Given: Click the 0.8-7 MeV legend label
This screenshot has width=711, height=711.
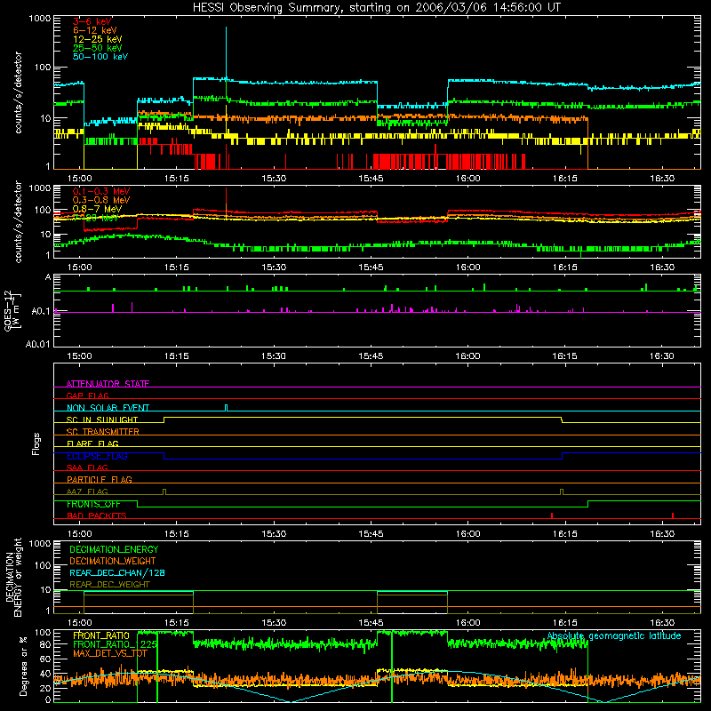Looking at the screenshot, I should point(97,209).
